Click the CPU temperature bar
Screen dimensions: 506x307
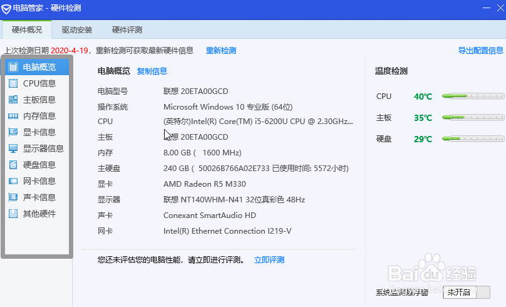pyautogui.click(x=473, y=96)
